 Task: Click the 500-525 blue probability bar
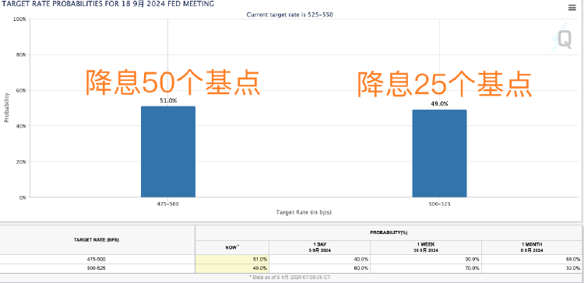439,154
